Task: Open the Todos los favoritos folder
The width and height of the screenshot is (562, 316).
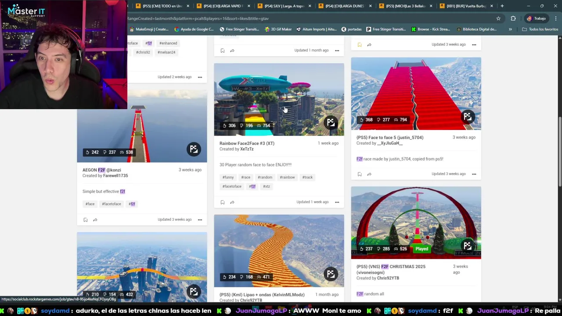Action: tap(540, 29)
